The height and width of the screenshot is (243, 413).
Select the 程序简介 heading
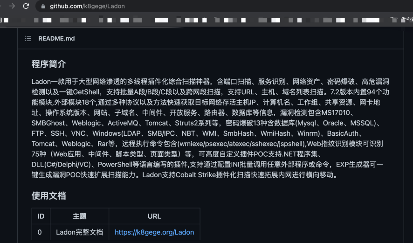(x=49, y=64)
